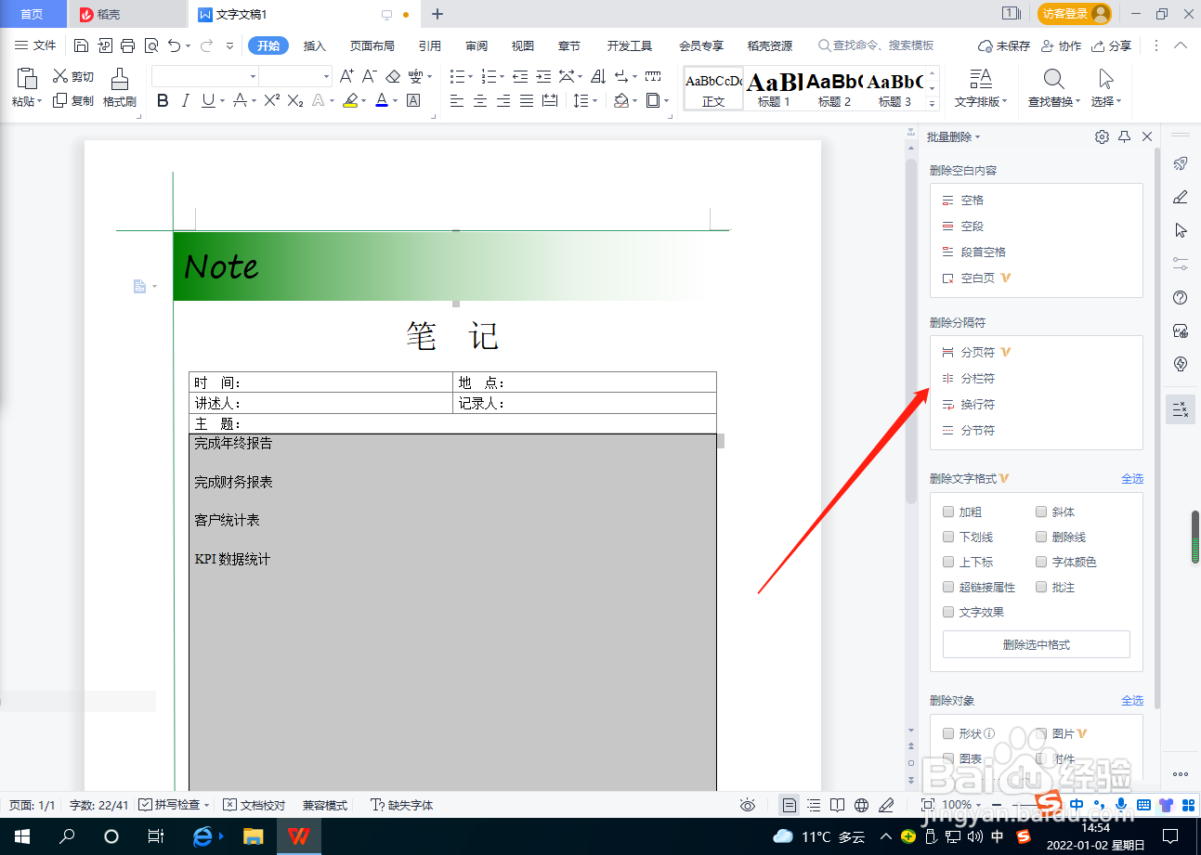Toggle Italic formatting
The height and width of the screenshot is (855, 1201).
coord(186,100)
